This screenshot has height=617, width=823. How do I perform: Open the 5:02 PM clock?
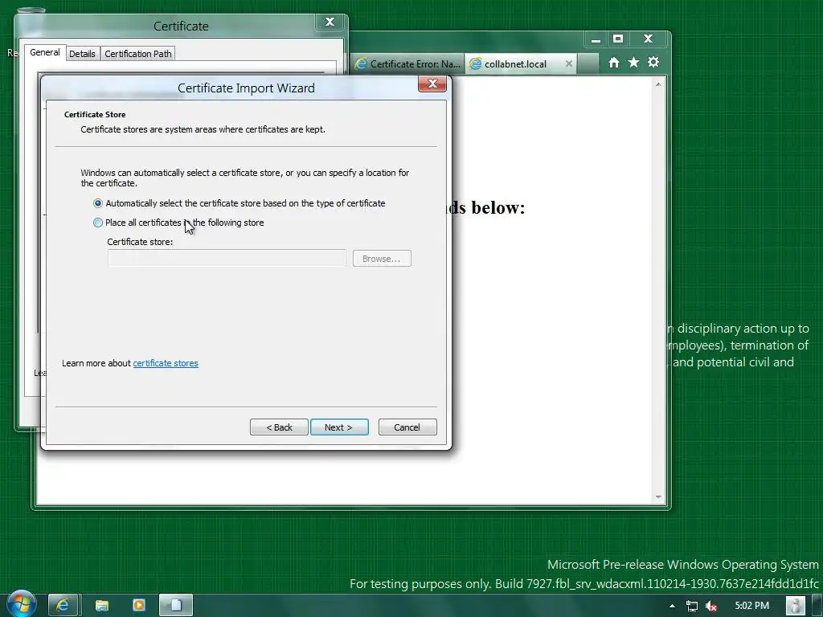pos(751,606)
